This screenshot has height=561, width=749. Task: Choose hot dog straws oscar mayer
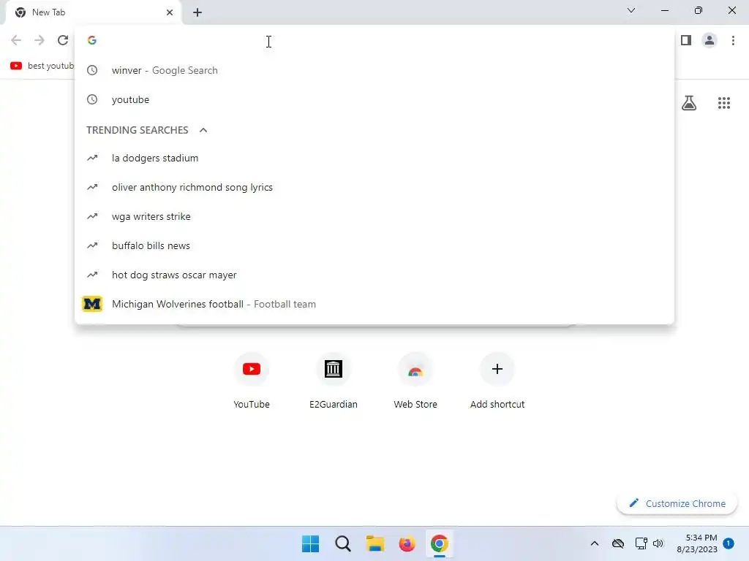374,275
